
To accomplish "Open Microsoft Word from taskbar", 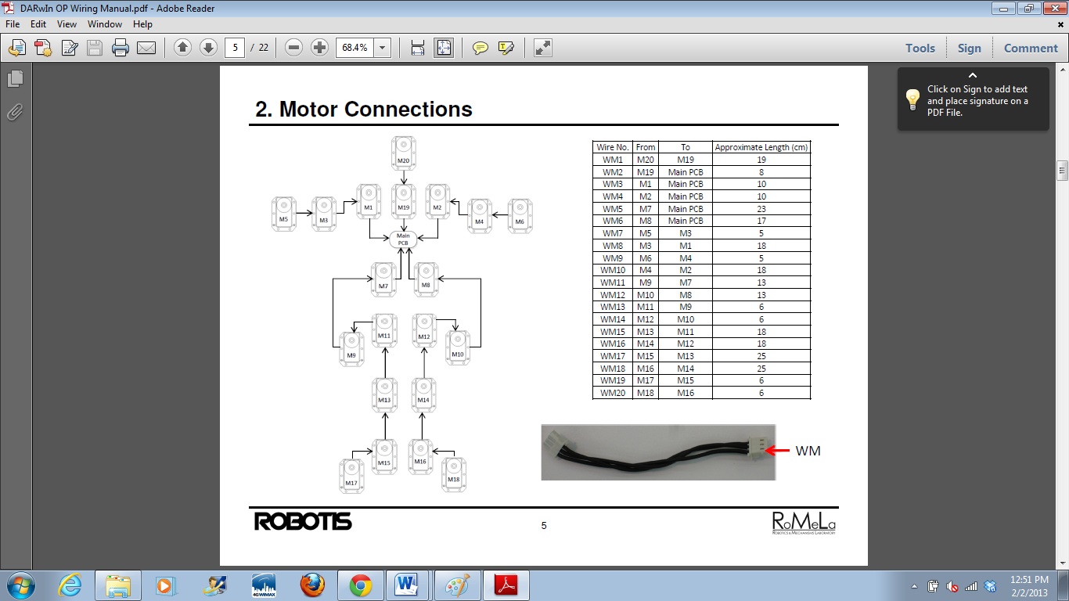I will (x=408, y=585).
